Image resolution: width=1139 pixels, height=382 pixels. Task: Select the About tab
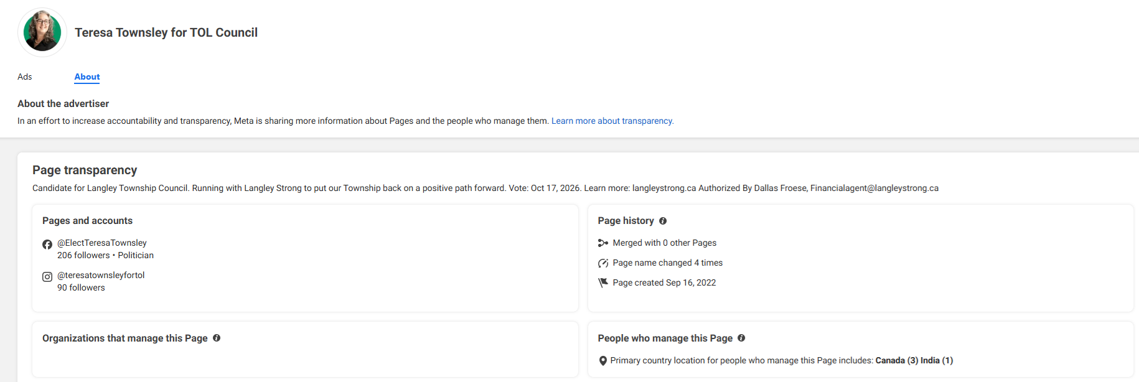[87, 77]
